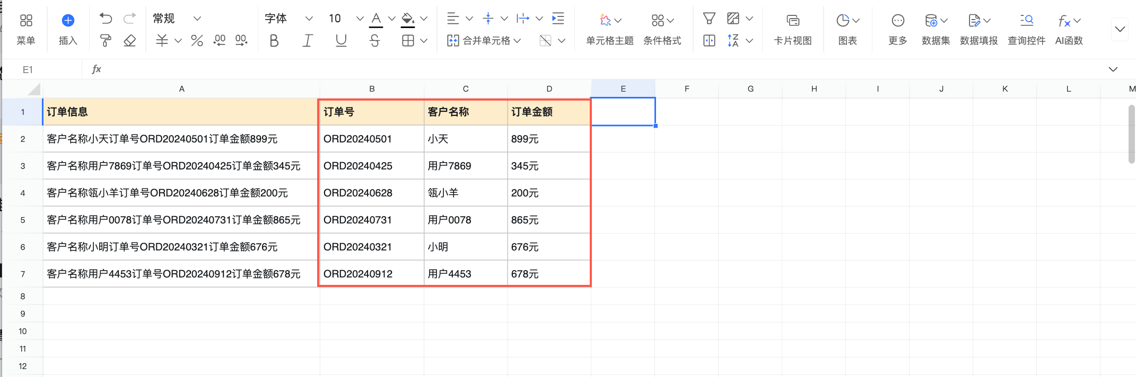Collapse the toolbar with chevron
1136x377 pixels.
pos(1120,29)
